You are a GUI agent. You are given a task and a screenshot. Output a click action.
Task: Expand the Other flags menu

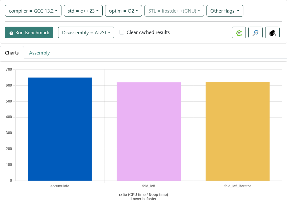(x=225, y=11)
